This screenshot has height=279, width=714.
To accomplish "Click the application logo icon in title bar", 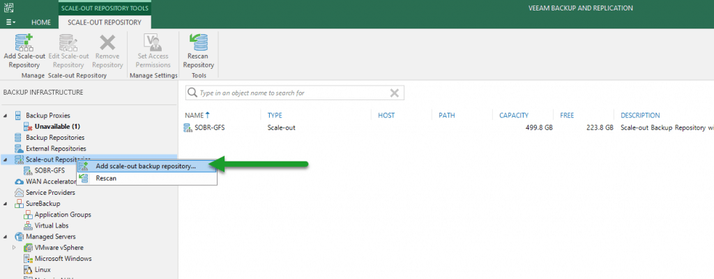I will pyautogui.click(x=8, y=8).
